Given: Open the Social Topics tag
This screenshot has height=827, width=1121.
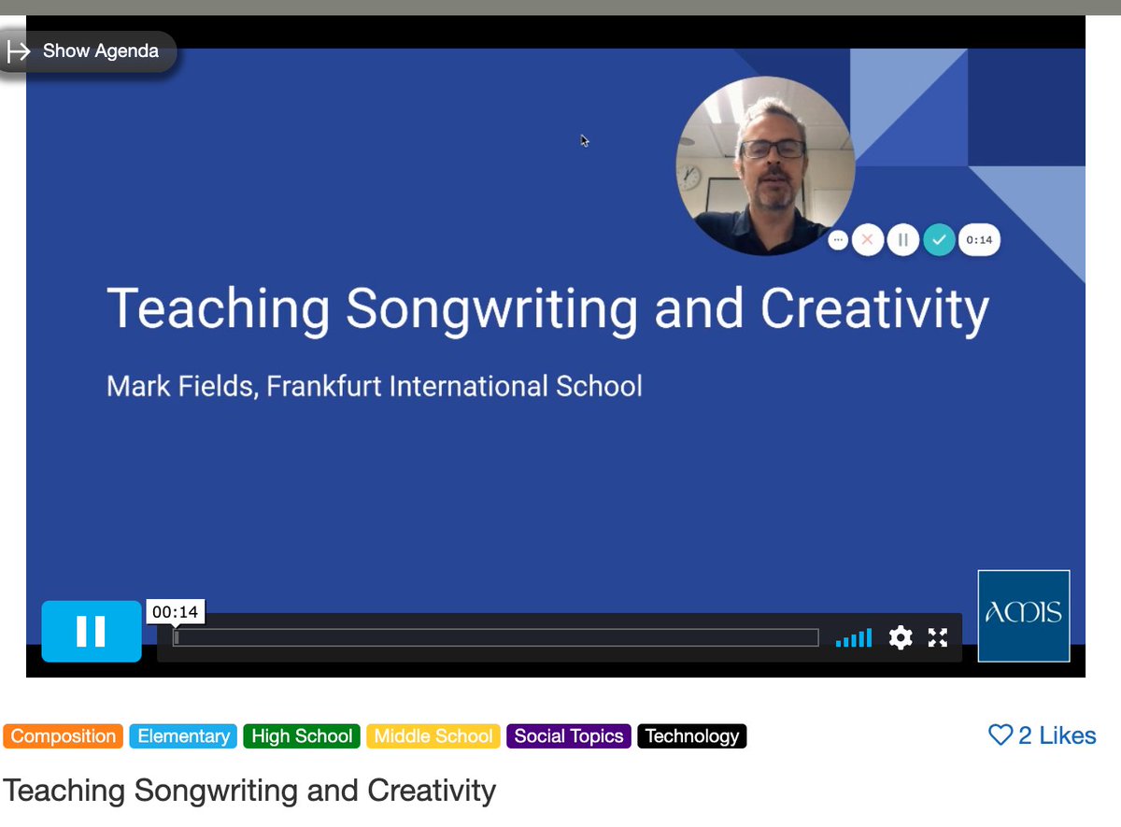Looking at the screenshot, I should [569, 736].
